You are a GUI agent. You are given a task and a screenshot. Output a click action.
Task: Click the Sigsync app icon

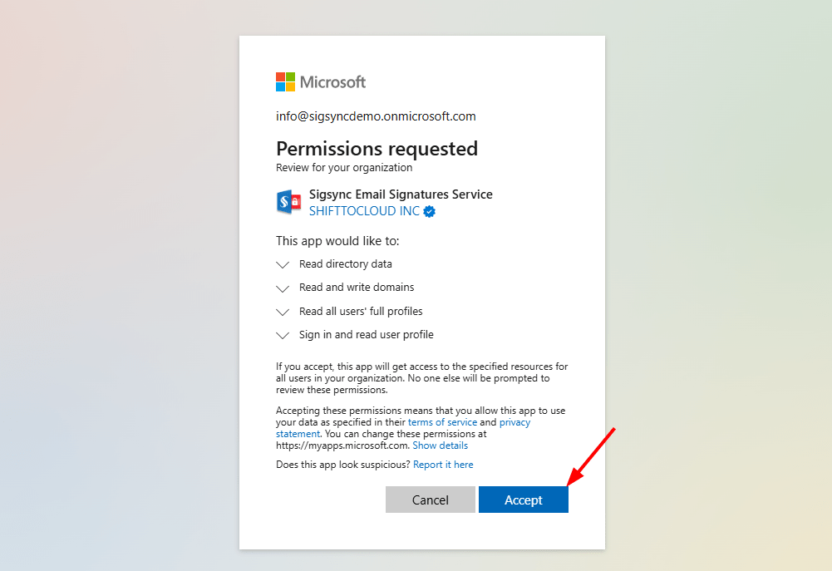click(288, 203)
